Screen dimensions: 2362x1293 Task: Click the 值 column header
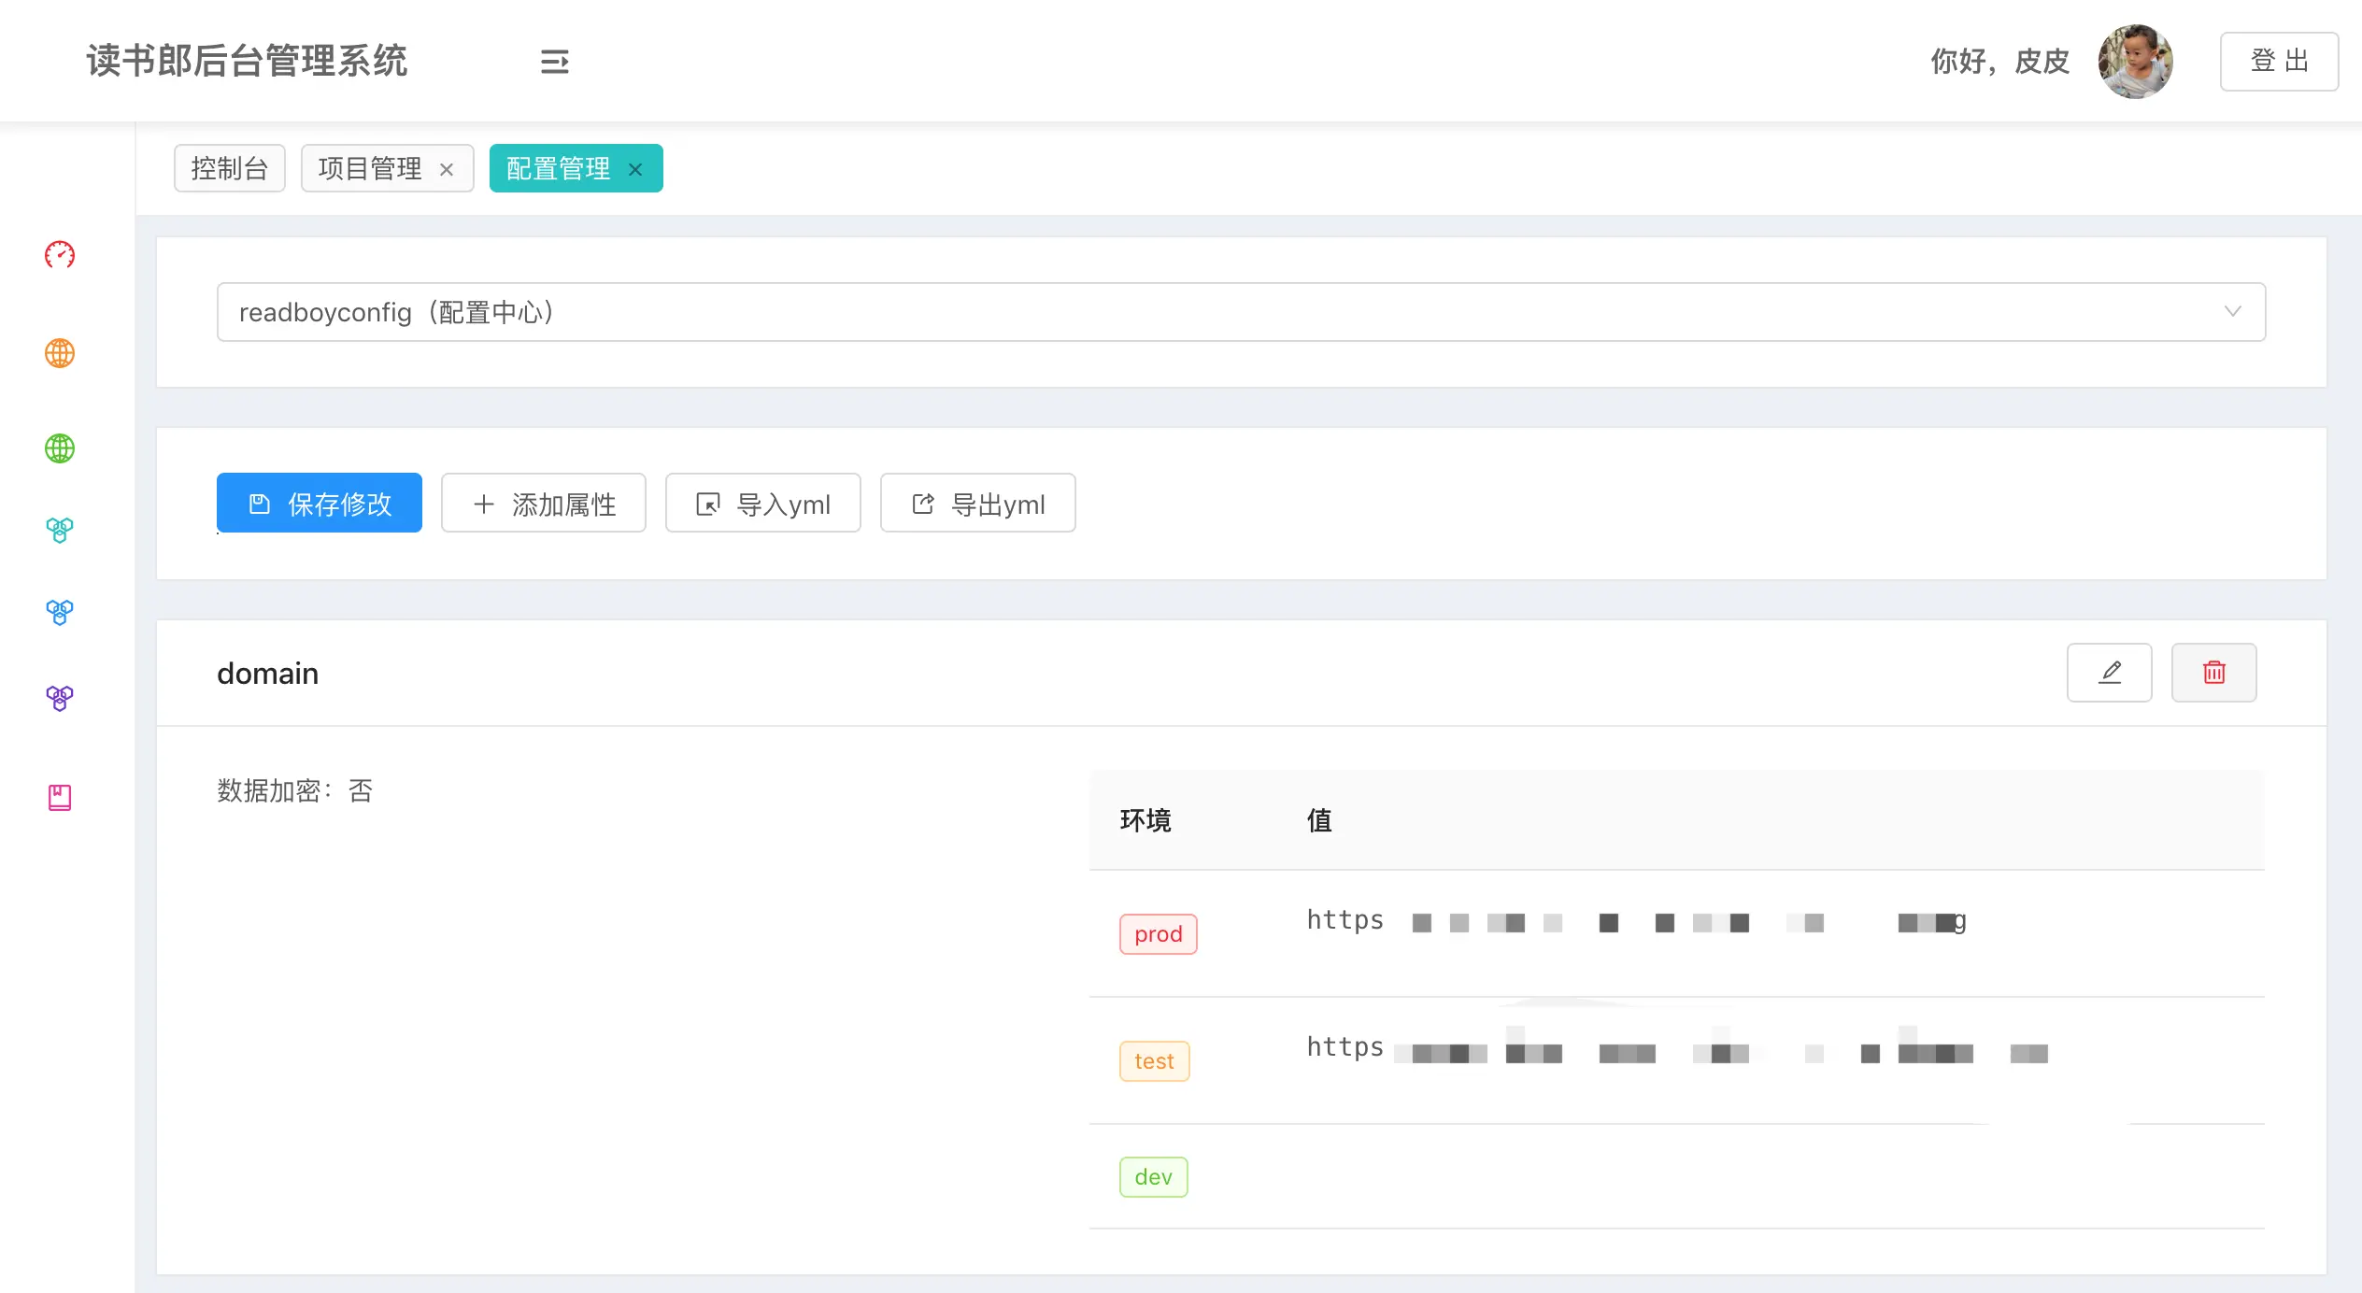coord(1319,820)
